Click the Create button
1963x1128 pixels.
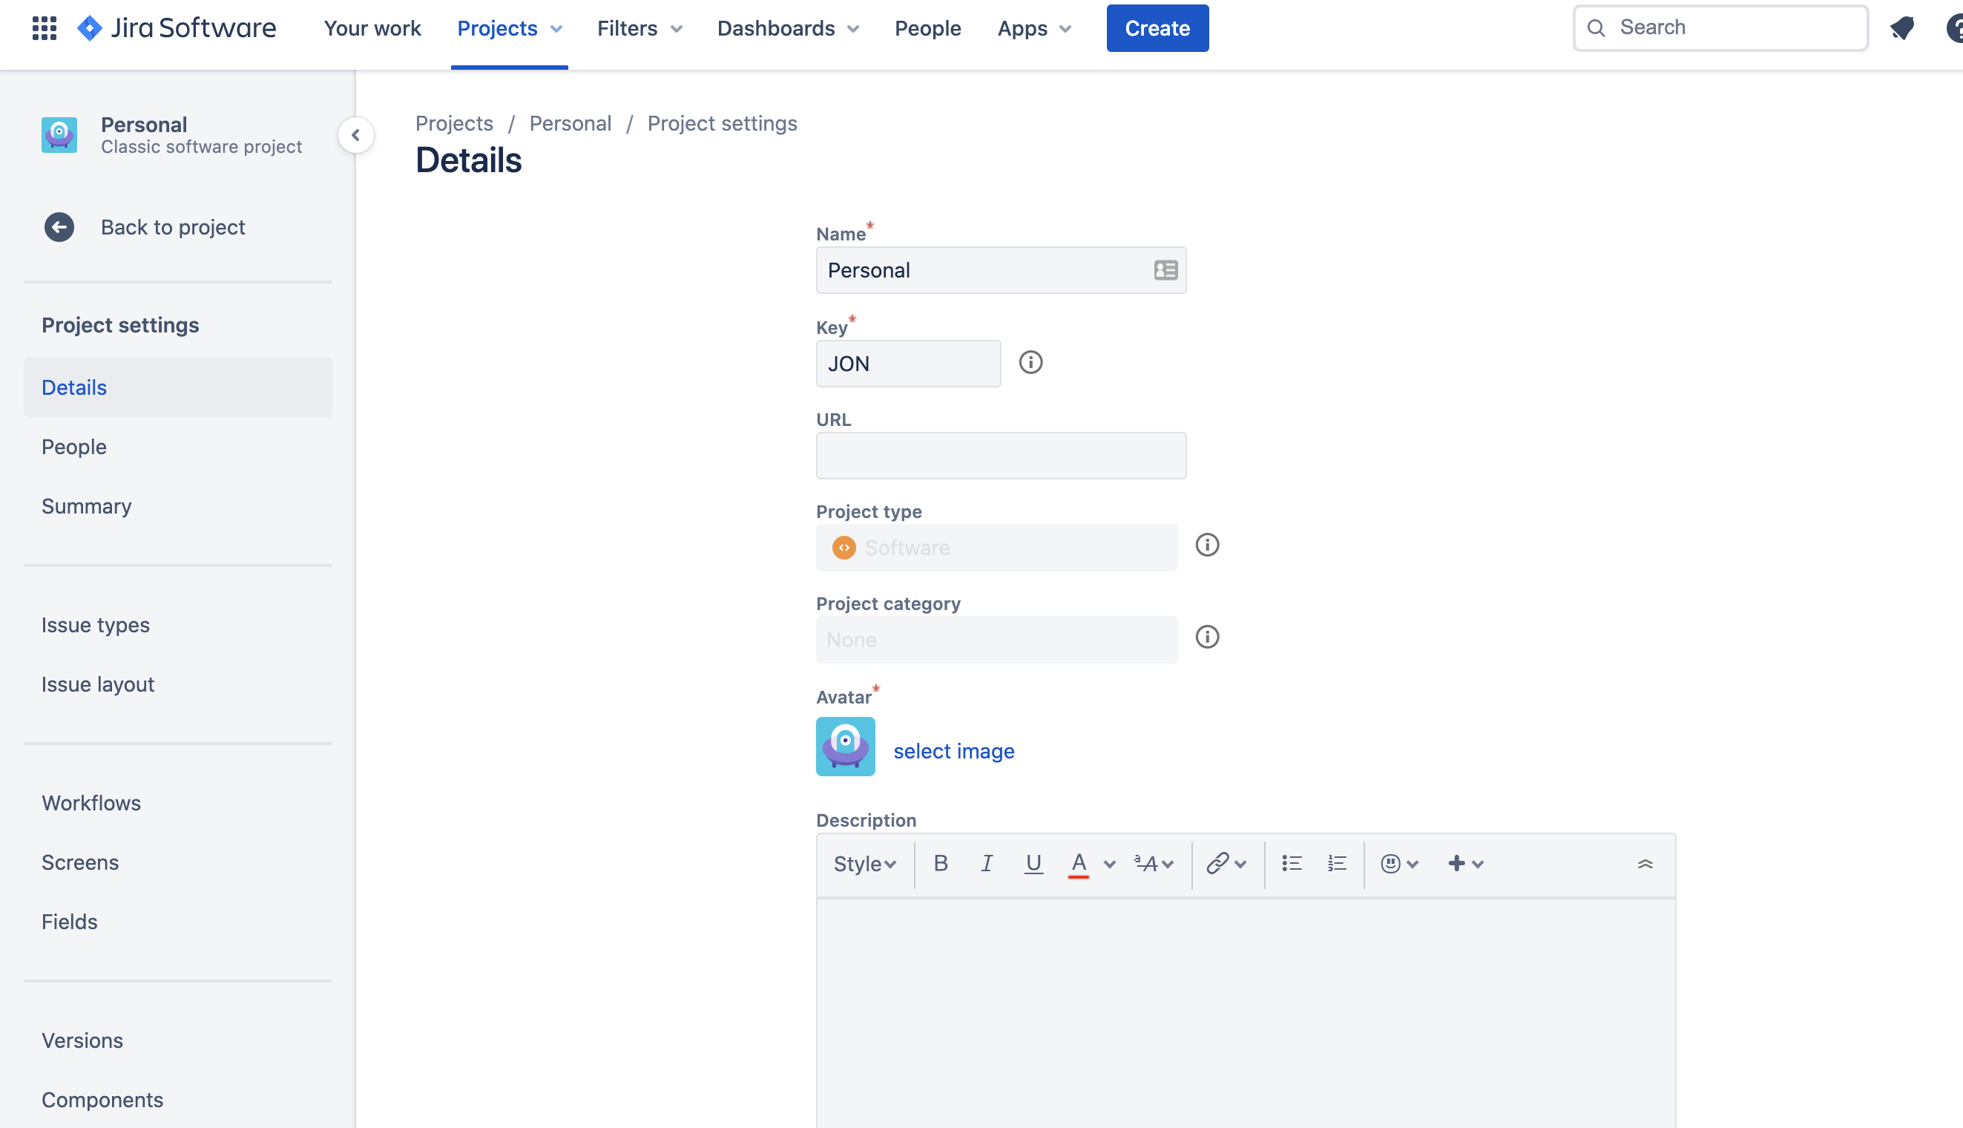(x=1157, y=29)
